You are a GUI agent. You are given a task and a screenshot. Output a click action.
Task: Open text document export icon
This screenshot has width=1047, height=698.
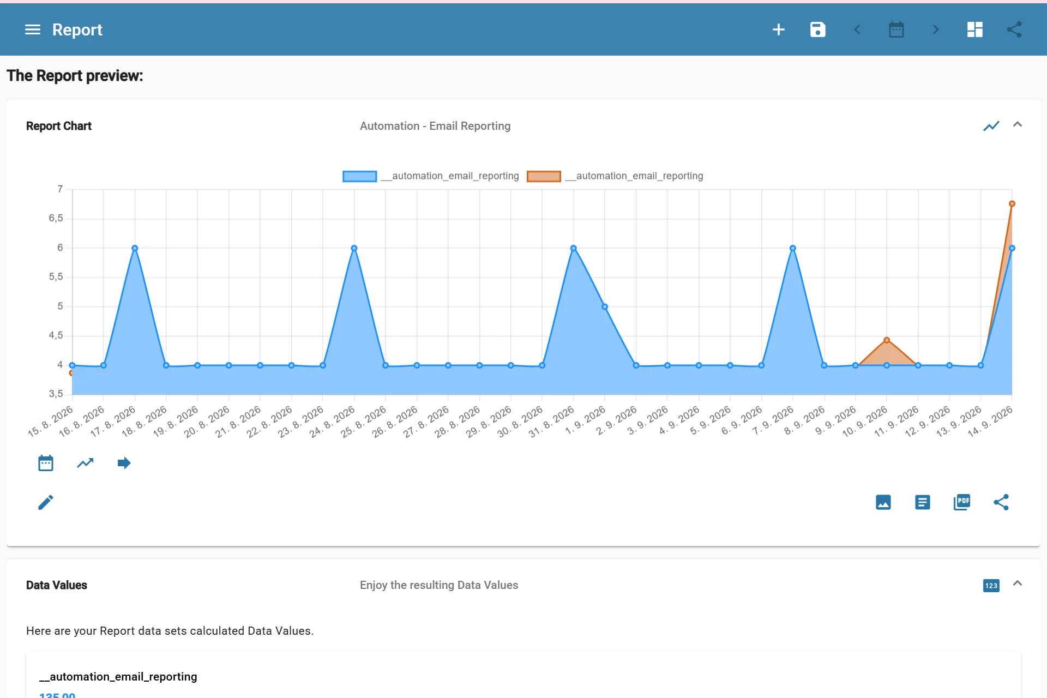923,502
